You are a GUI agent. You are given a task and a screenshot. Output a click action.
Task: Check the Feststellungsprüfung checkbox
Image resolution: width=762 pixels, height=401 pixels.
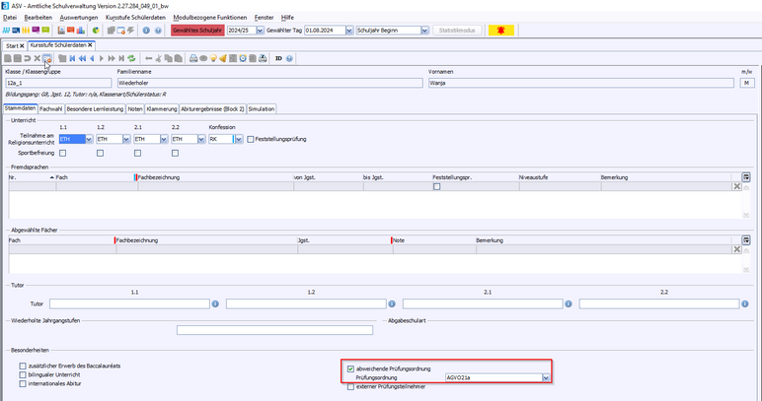coord(251,139)
